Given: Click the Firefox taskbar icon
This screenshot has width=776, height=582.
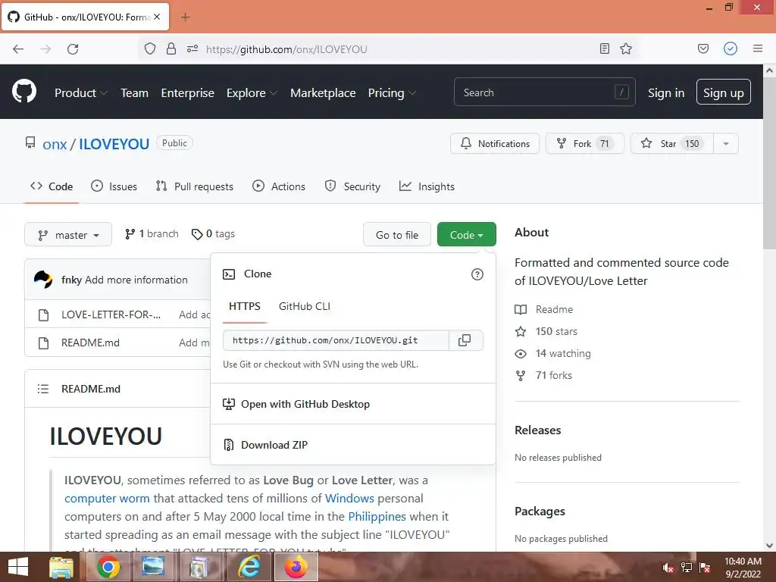Looking at the screenshot, I should click(x=296, y=567).
